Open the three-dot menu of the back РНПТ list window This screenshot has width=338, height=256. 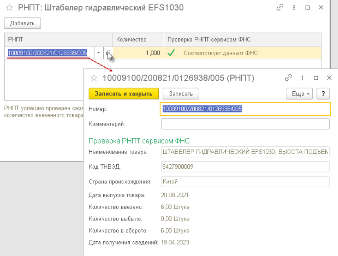294,7
